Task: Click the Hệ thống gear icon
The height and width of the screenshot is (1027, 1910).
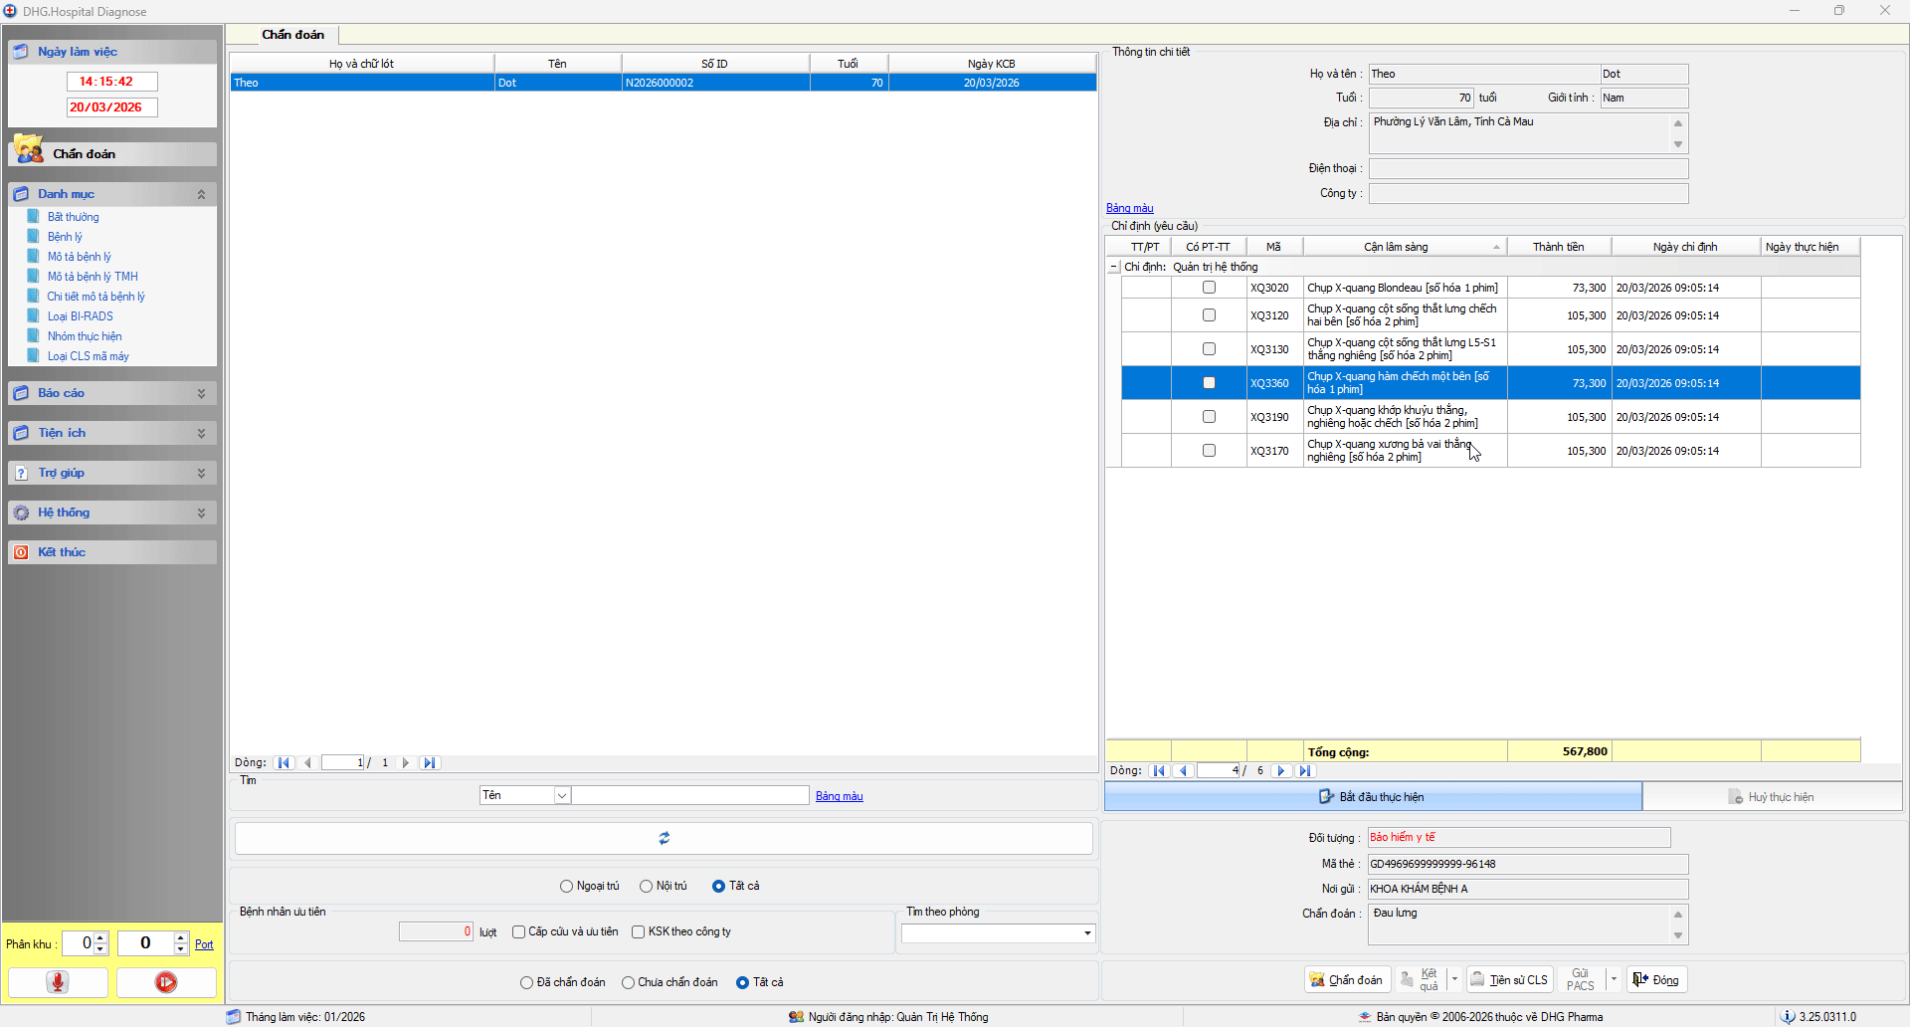Action: [21, 513]
